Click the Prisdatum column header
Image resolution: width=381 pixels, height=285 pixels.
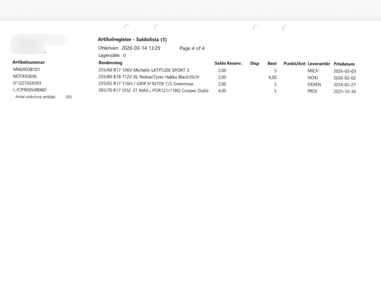(x=344, y=64)
